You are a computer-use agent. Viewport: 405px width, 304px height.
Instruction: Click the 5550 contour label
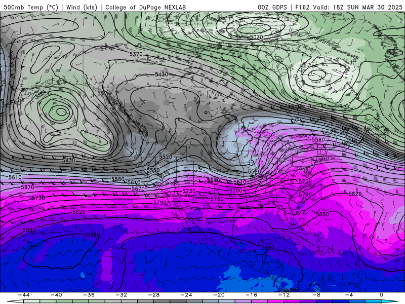[x=153, y=170]
